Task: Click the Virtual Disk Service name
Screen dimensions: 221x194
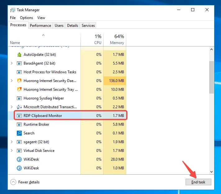Action: click(39, 151)
